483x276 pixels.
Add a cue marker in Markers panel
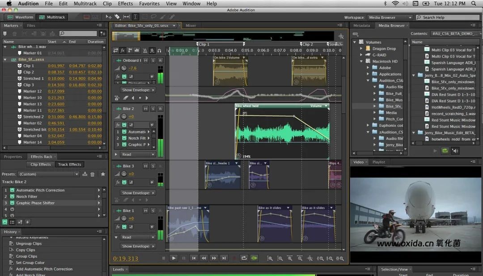[4, 34]
